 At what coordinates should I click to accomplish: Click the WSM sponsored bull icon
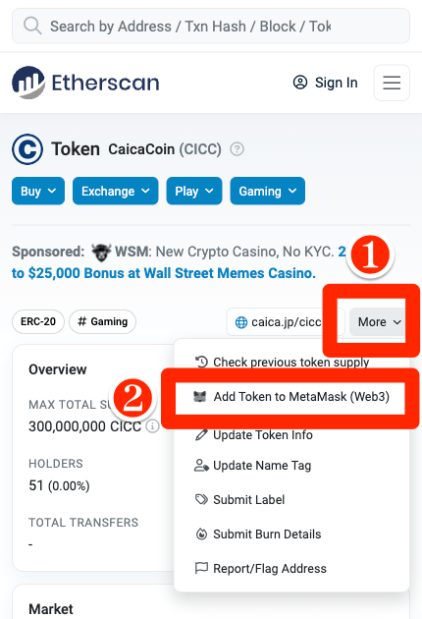coord(101,252)
